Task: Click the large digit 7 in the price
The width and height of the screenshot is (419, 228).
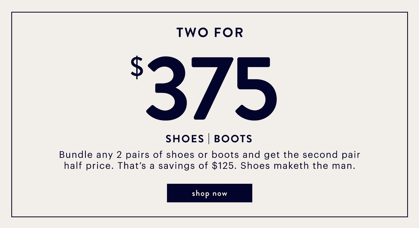Action: 212,88
